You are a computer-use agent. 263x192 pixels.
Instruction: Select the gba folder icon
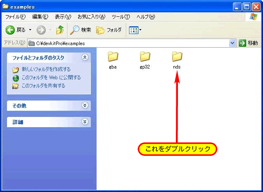coord(113,57)
